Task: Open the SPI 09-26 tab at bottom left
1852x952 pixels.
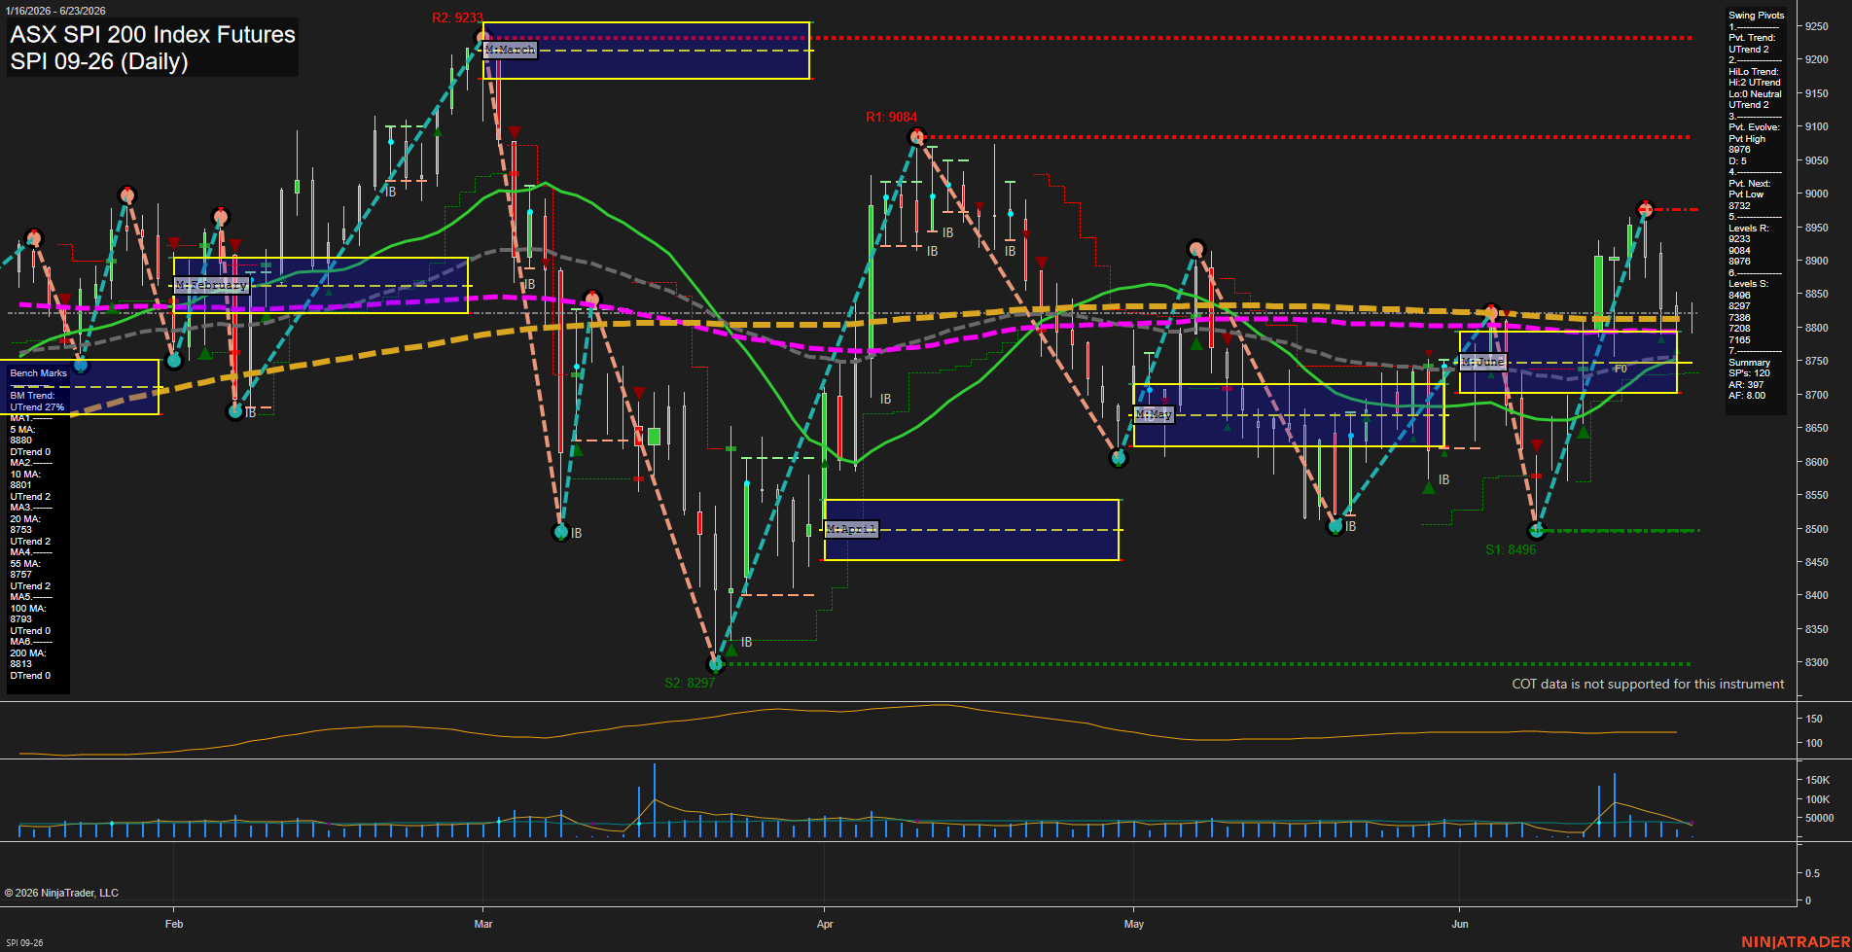Action: tap(24, 942)
